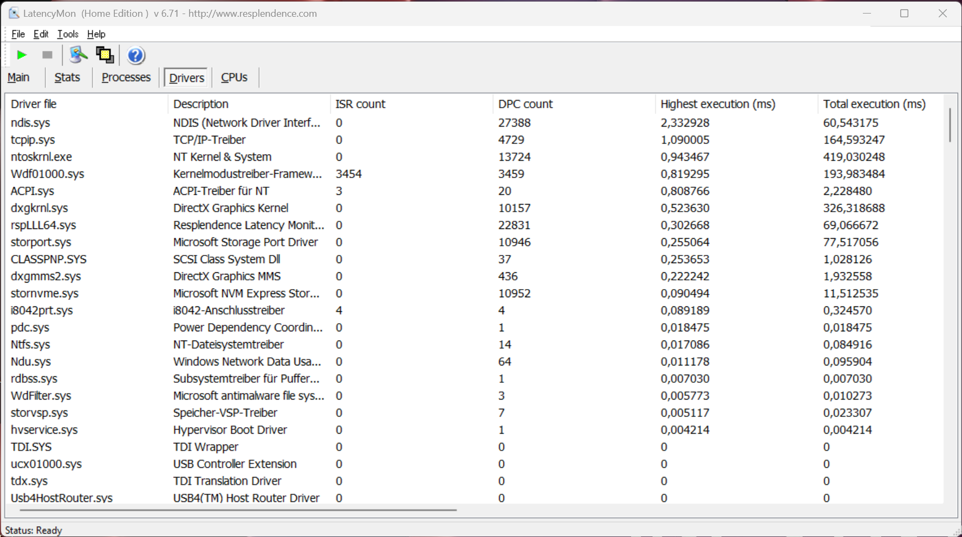Click the LatencyMon app icon in the title bar
962x537 pixels.
(x=14, y=13)
